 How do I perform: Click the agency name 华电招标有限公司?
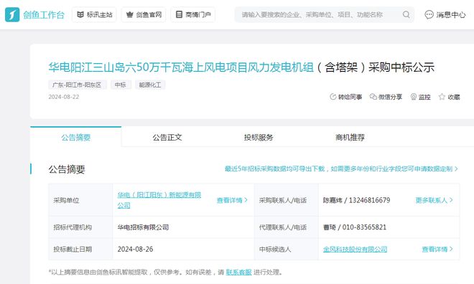(x=143, y=227)
